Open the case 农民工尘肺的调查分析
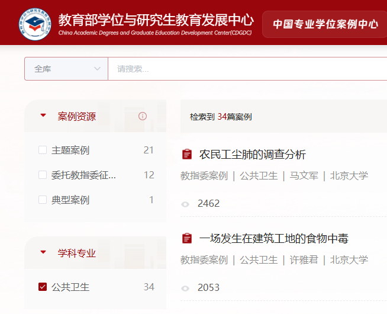 coord(253,155)
